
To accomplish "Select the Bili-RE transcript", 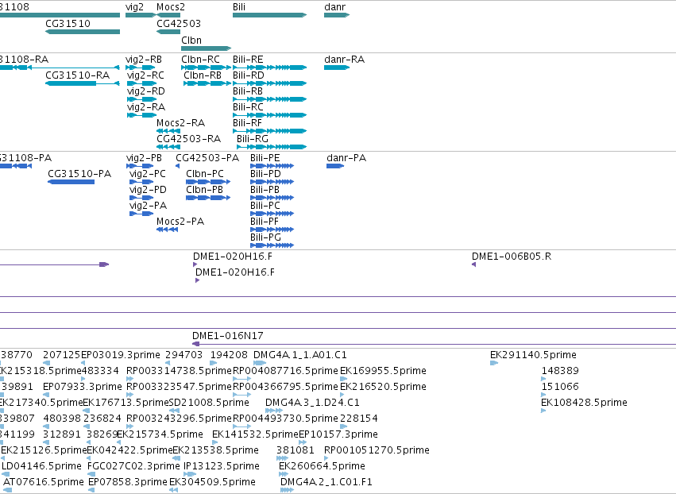I will tap(270, 68).
